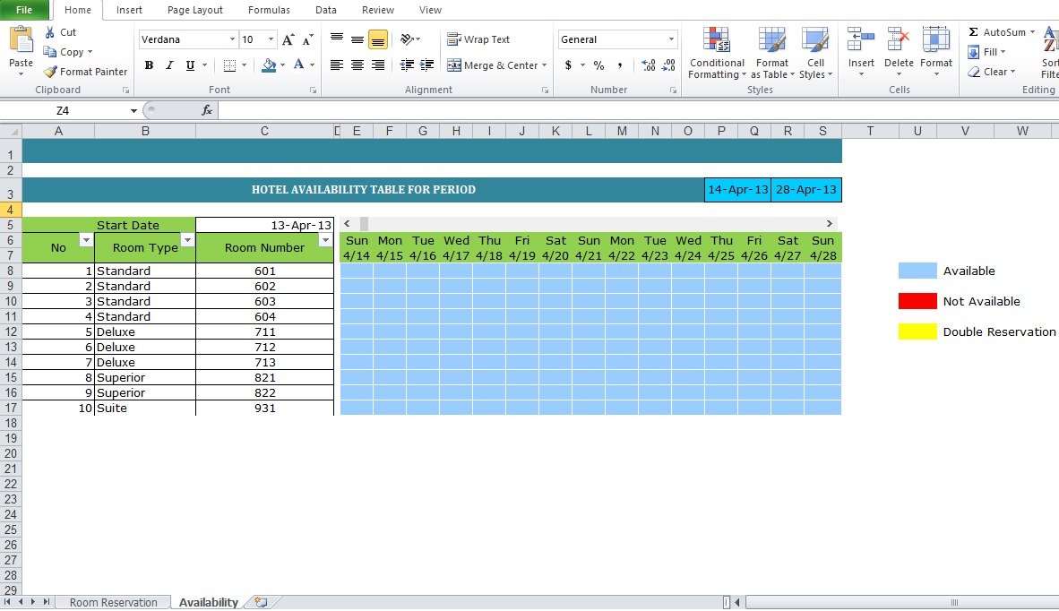Switch to the Data tab

[x=325, y=10]
